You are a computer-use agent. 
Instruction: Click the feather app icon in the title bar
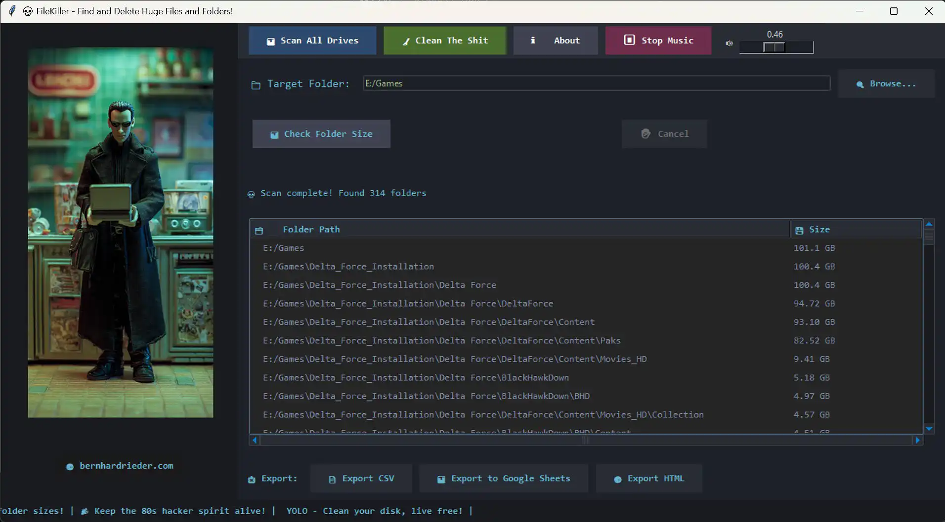(12, 11)
